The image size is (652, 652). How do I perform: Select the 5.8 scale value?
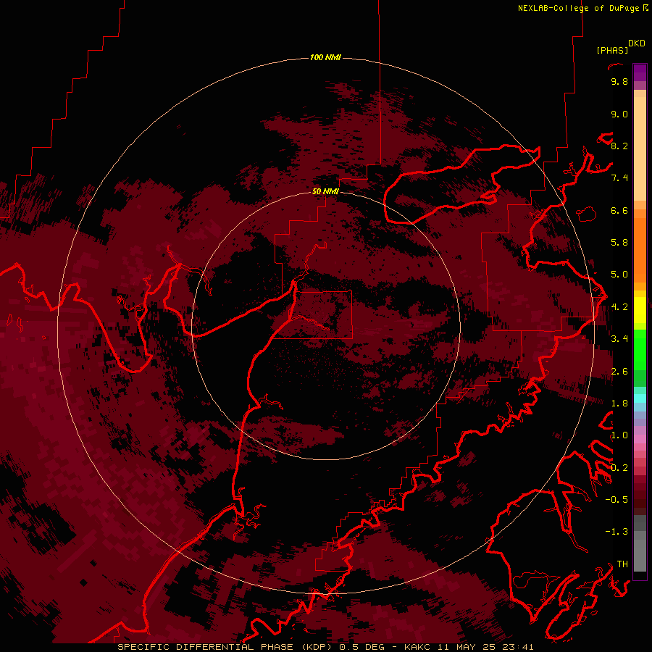pyautogui.click(x=619, y=243)
